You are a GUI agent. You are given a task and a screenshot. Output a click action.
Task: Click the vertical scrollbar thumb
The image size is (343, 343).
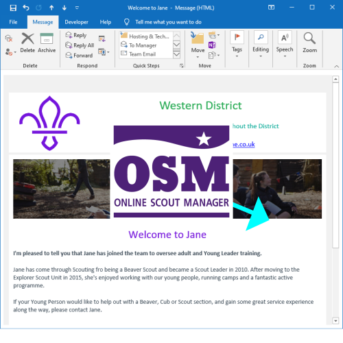point(335,165)
